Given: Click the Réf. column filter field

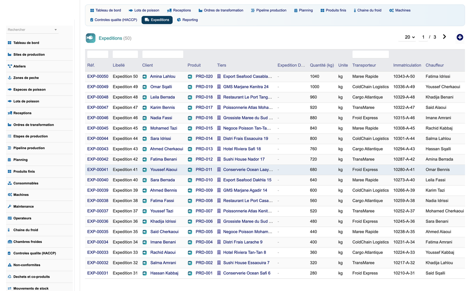Looking at the screenshot, I should [x=98, y=54].
